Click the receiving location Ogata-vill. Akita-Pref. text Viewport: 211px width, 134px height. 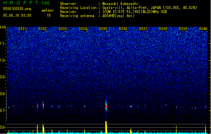coord(126,8)
